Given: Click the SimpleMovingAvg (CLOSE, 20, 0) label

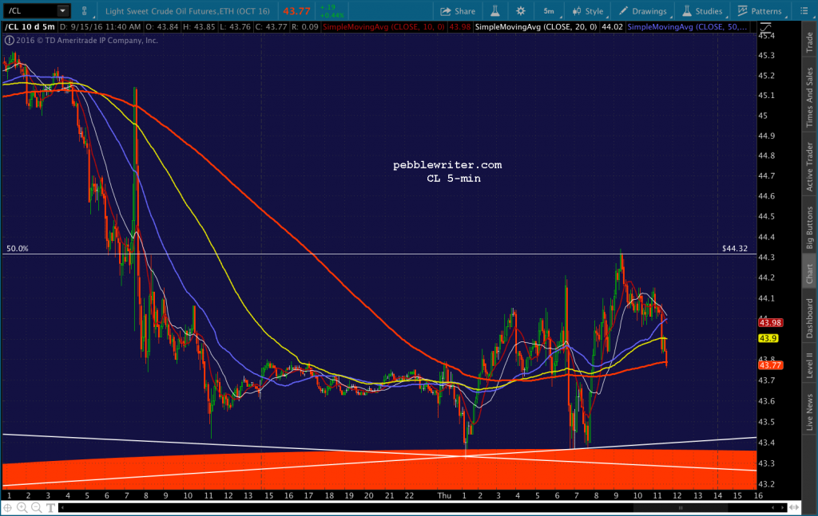Looking at the screenshot, I should (x=536, y=26).
